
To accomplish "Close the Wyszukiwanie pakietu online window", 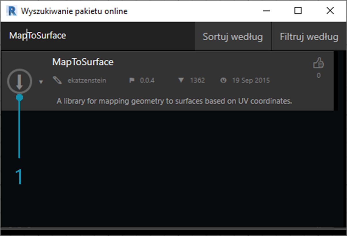I will [x=330, y=11].
